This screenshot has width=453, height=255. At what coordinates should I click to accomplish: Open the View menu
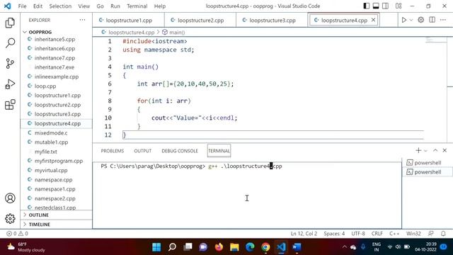coord(84,6)
